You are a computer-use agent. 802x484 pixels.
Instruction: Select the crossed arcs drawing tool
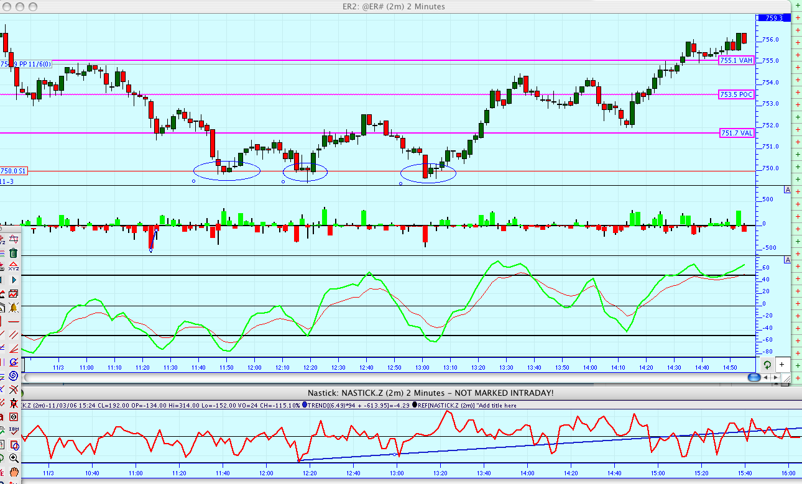[x=13, y=389]
